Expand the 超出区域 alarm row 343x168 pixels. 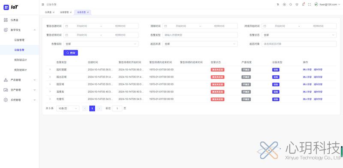pyautogui.click(x=50, y=77)
